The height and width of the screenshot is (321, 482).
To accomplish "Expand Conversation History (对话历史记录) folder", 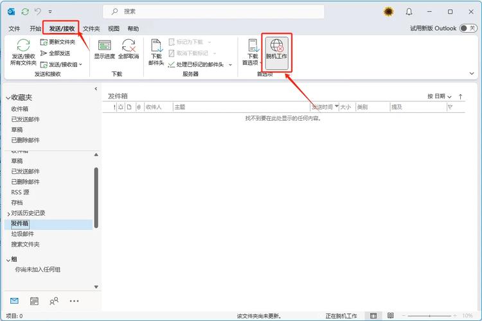I will [8, 214].
